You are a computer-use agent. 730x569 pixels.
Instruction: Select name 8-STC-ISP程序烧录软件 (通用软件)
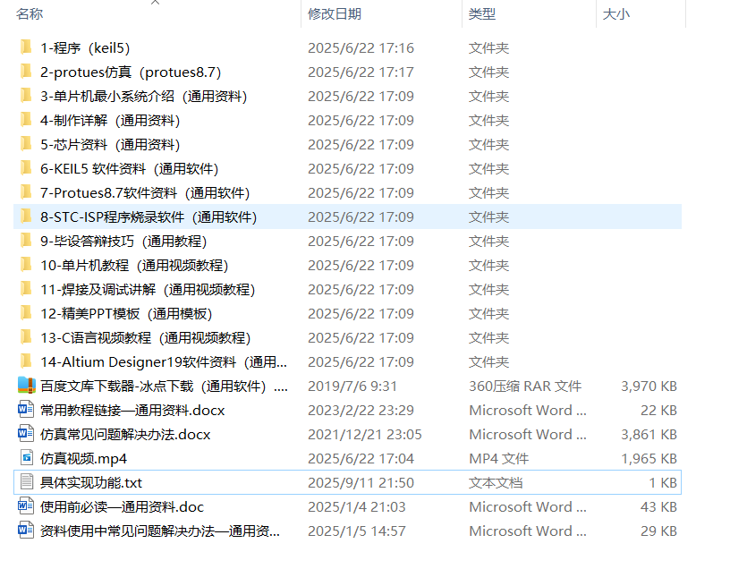pyautogui.click(x=149, y=217)
